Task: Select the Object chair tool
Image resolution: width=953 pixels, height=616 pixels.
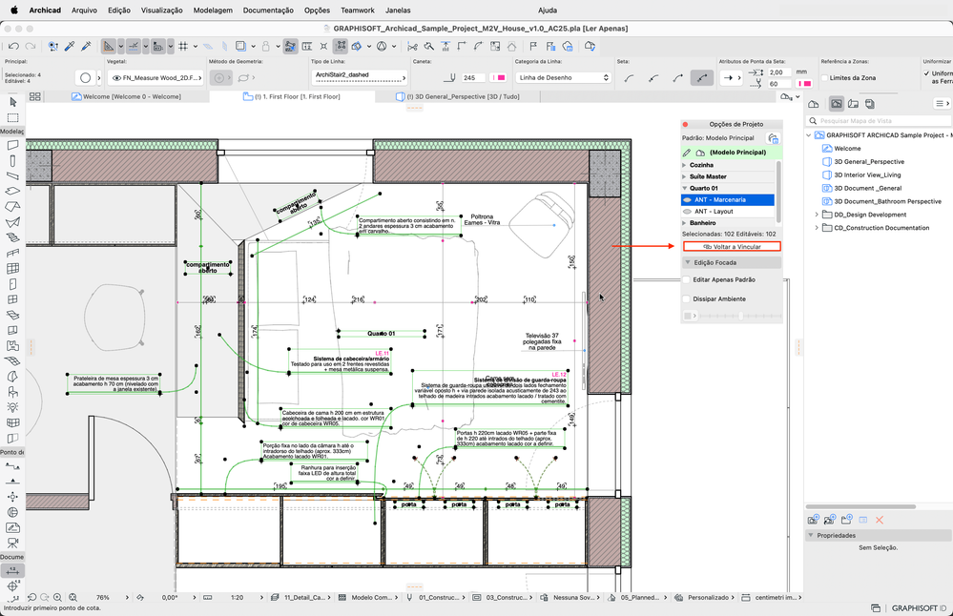Action: point(12,392)
